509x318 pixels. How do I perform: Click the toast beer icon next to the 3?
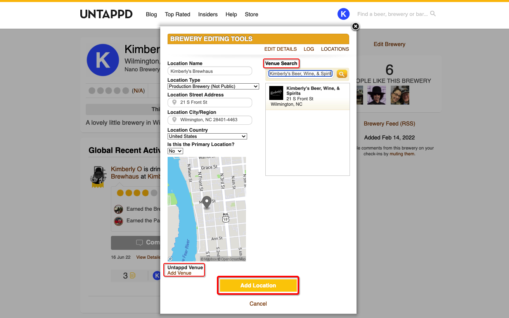click(x=133, y=276)
